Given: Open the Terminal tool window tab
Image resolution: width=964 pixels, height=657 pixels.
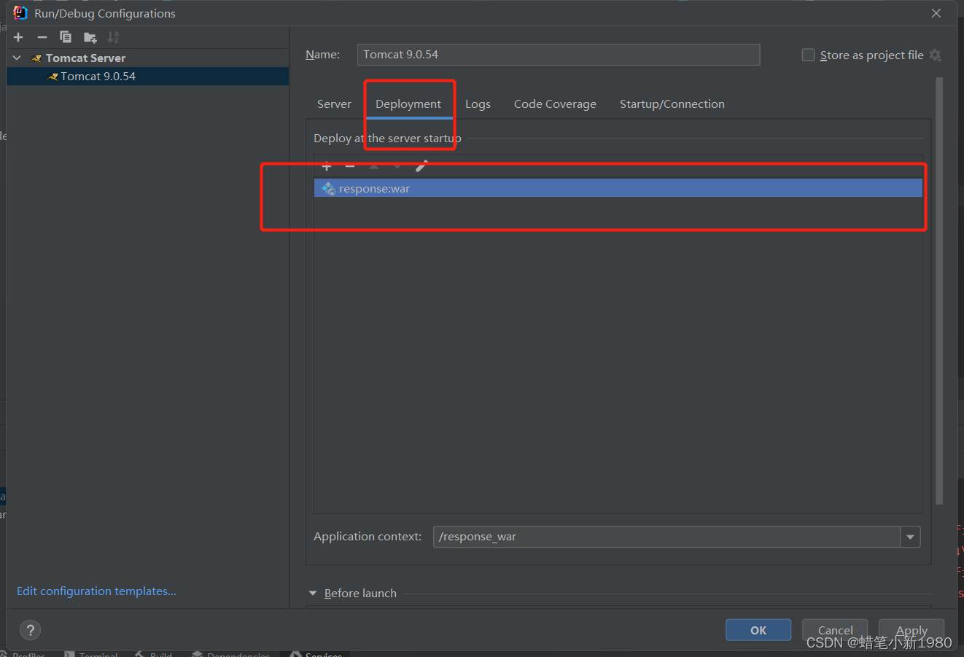Looking at the screenshot, I should [x=91, y=655].
